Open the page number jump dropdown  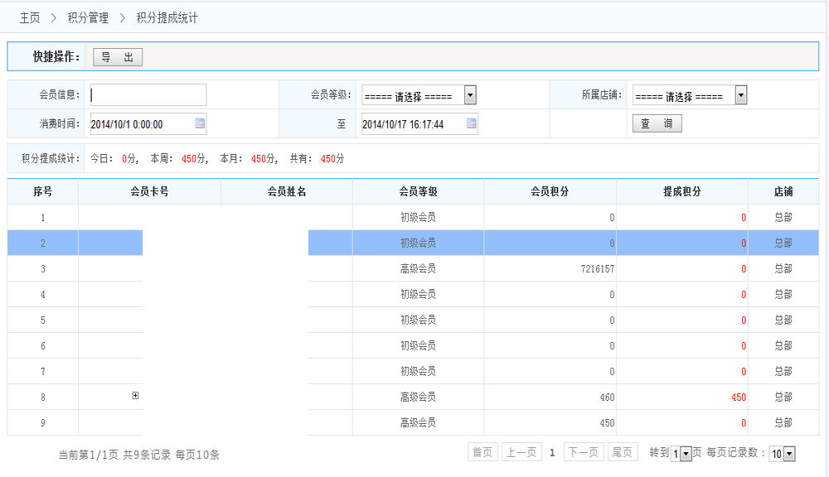tap(686, 454)
